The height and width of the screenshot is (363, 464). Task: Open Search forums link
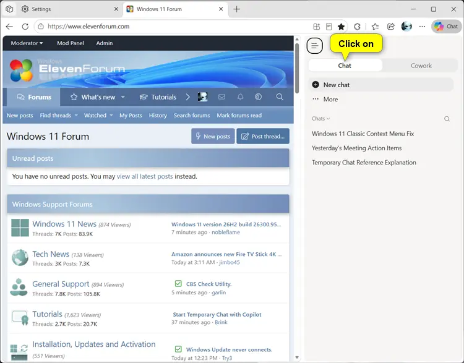(192, 116)
